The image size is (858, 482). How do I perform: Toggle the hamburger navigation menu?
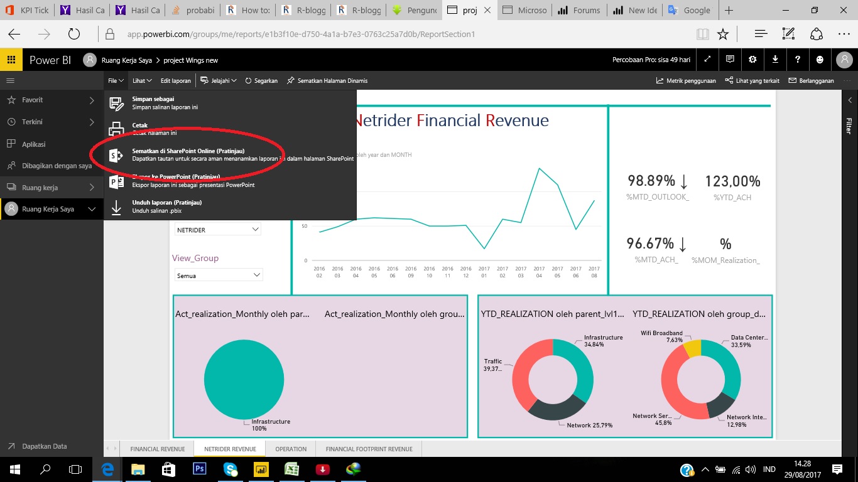click(10, 80)
